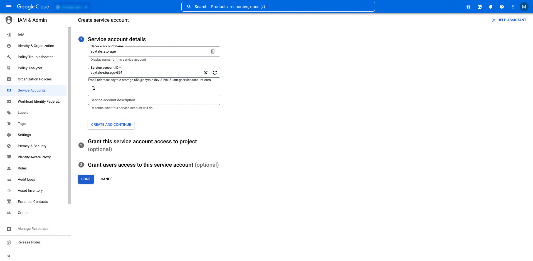Click Create and Continue button
The height and width of the screenshot is (261, 533).
pos(111,125)
